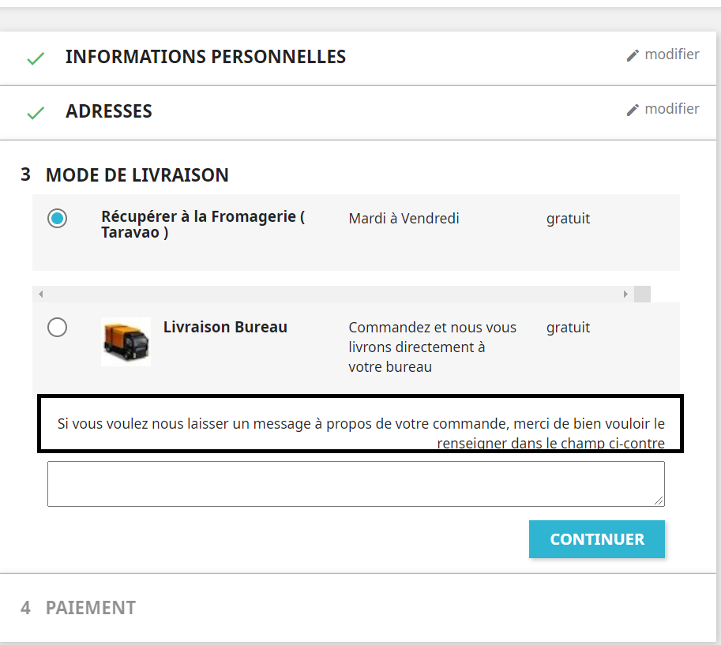
Task: Click the left arrow of the horizontal scrollbar
Action: tap(41, 294)
